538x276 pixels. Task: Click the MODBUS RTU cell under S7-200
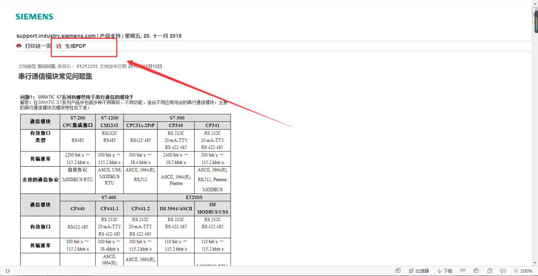pyautogui.click(x=78, y=180)
